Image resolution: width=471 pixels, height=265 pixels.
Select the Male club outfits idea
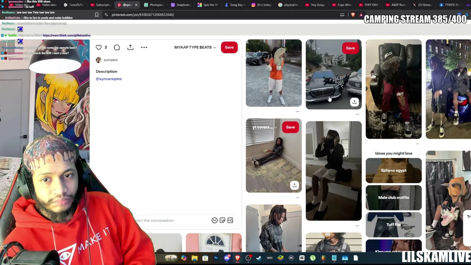394,198
